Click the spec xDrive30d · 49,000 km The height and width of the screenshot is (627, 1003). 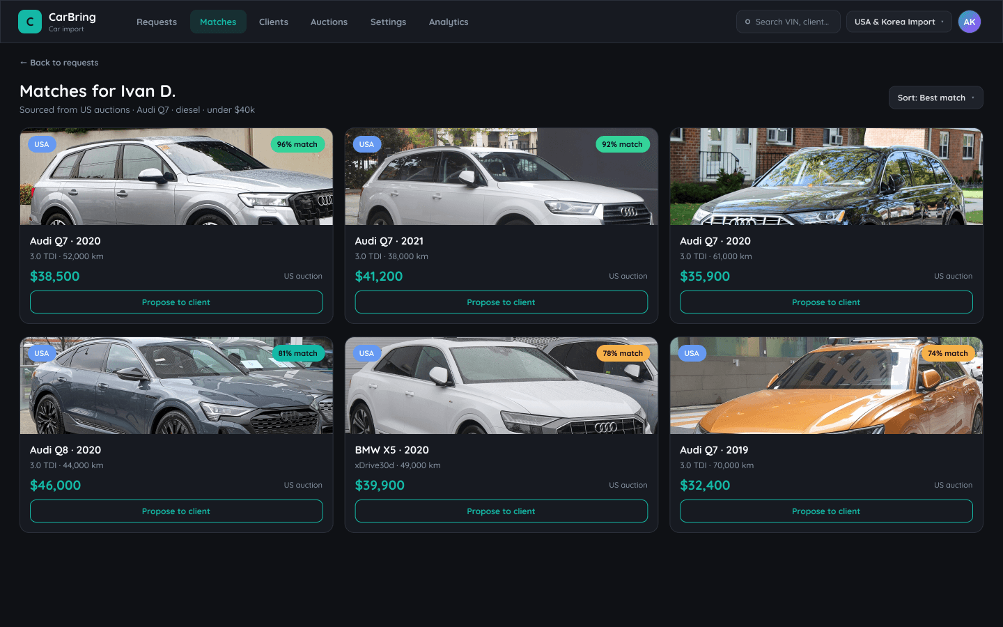398,465
